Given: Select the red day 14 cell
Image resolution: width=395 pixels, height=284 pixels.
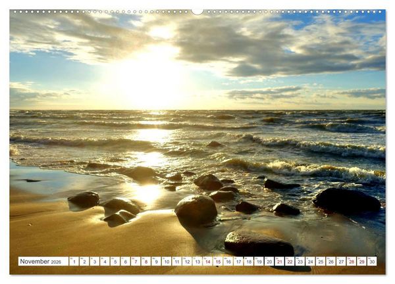Looking at the screenshot, I should click(208, 262).
